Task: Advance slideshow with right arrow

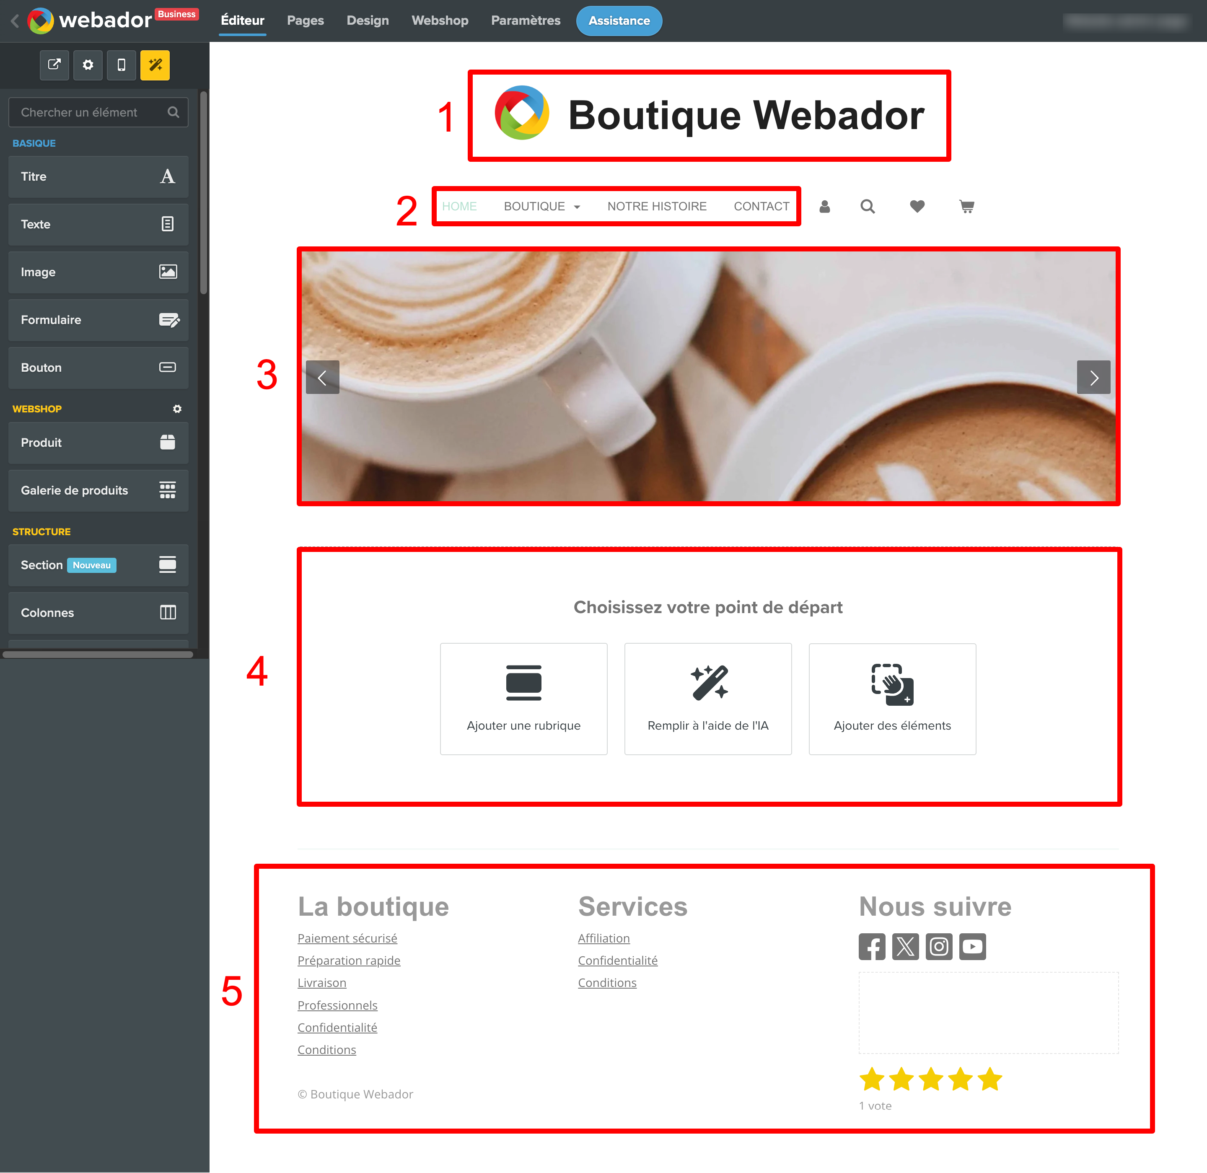Action: 1093,377
